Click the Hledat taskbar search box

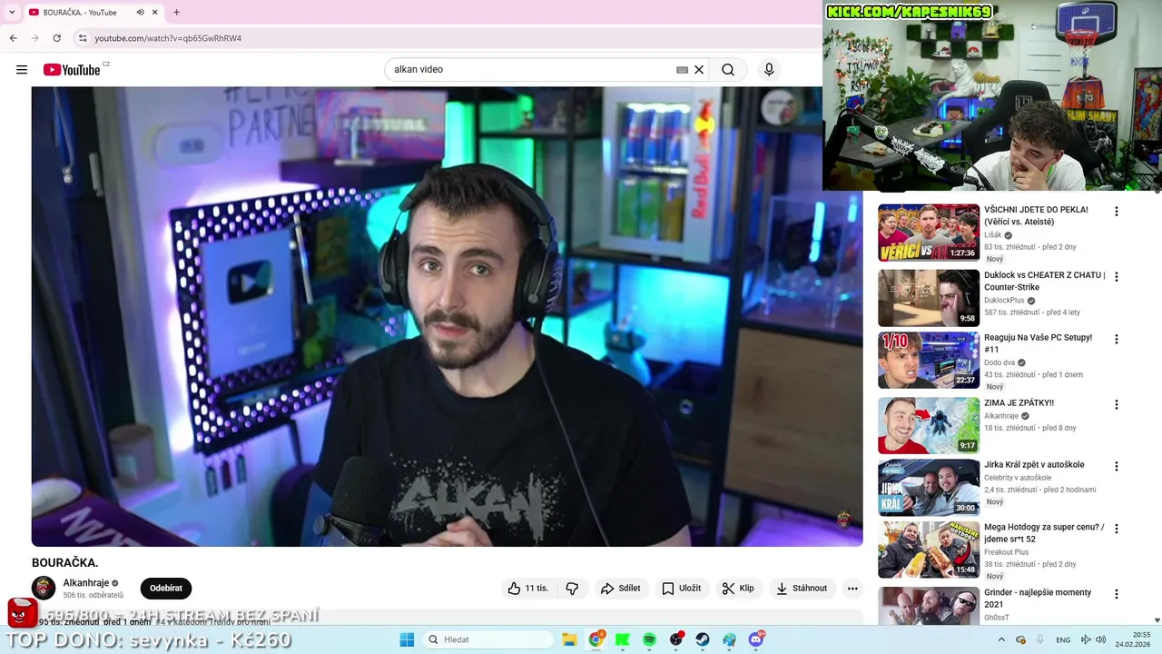click(x=489, y=639)
